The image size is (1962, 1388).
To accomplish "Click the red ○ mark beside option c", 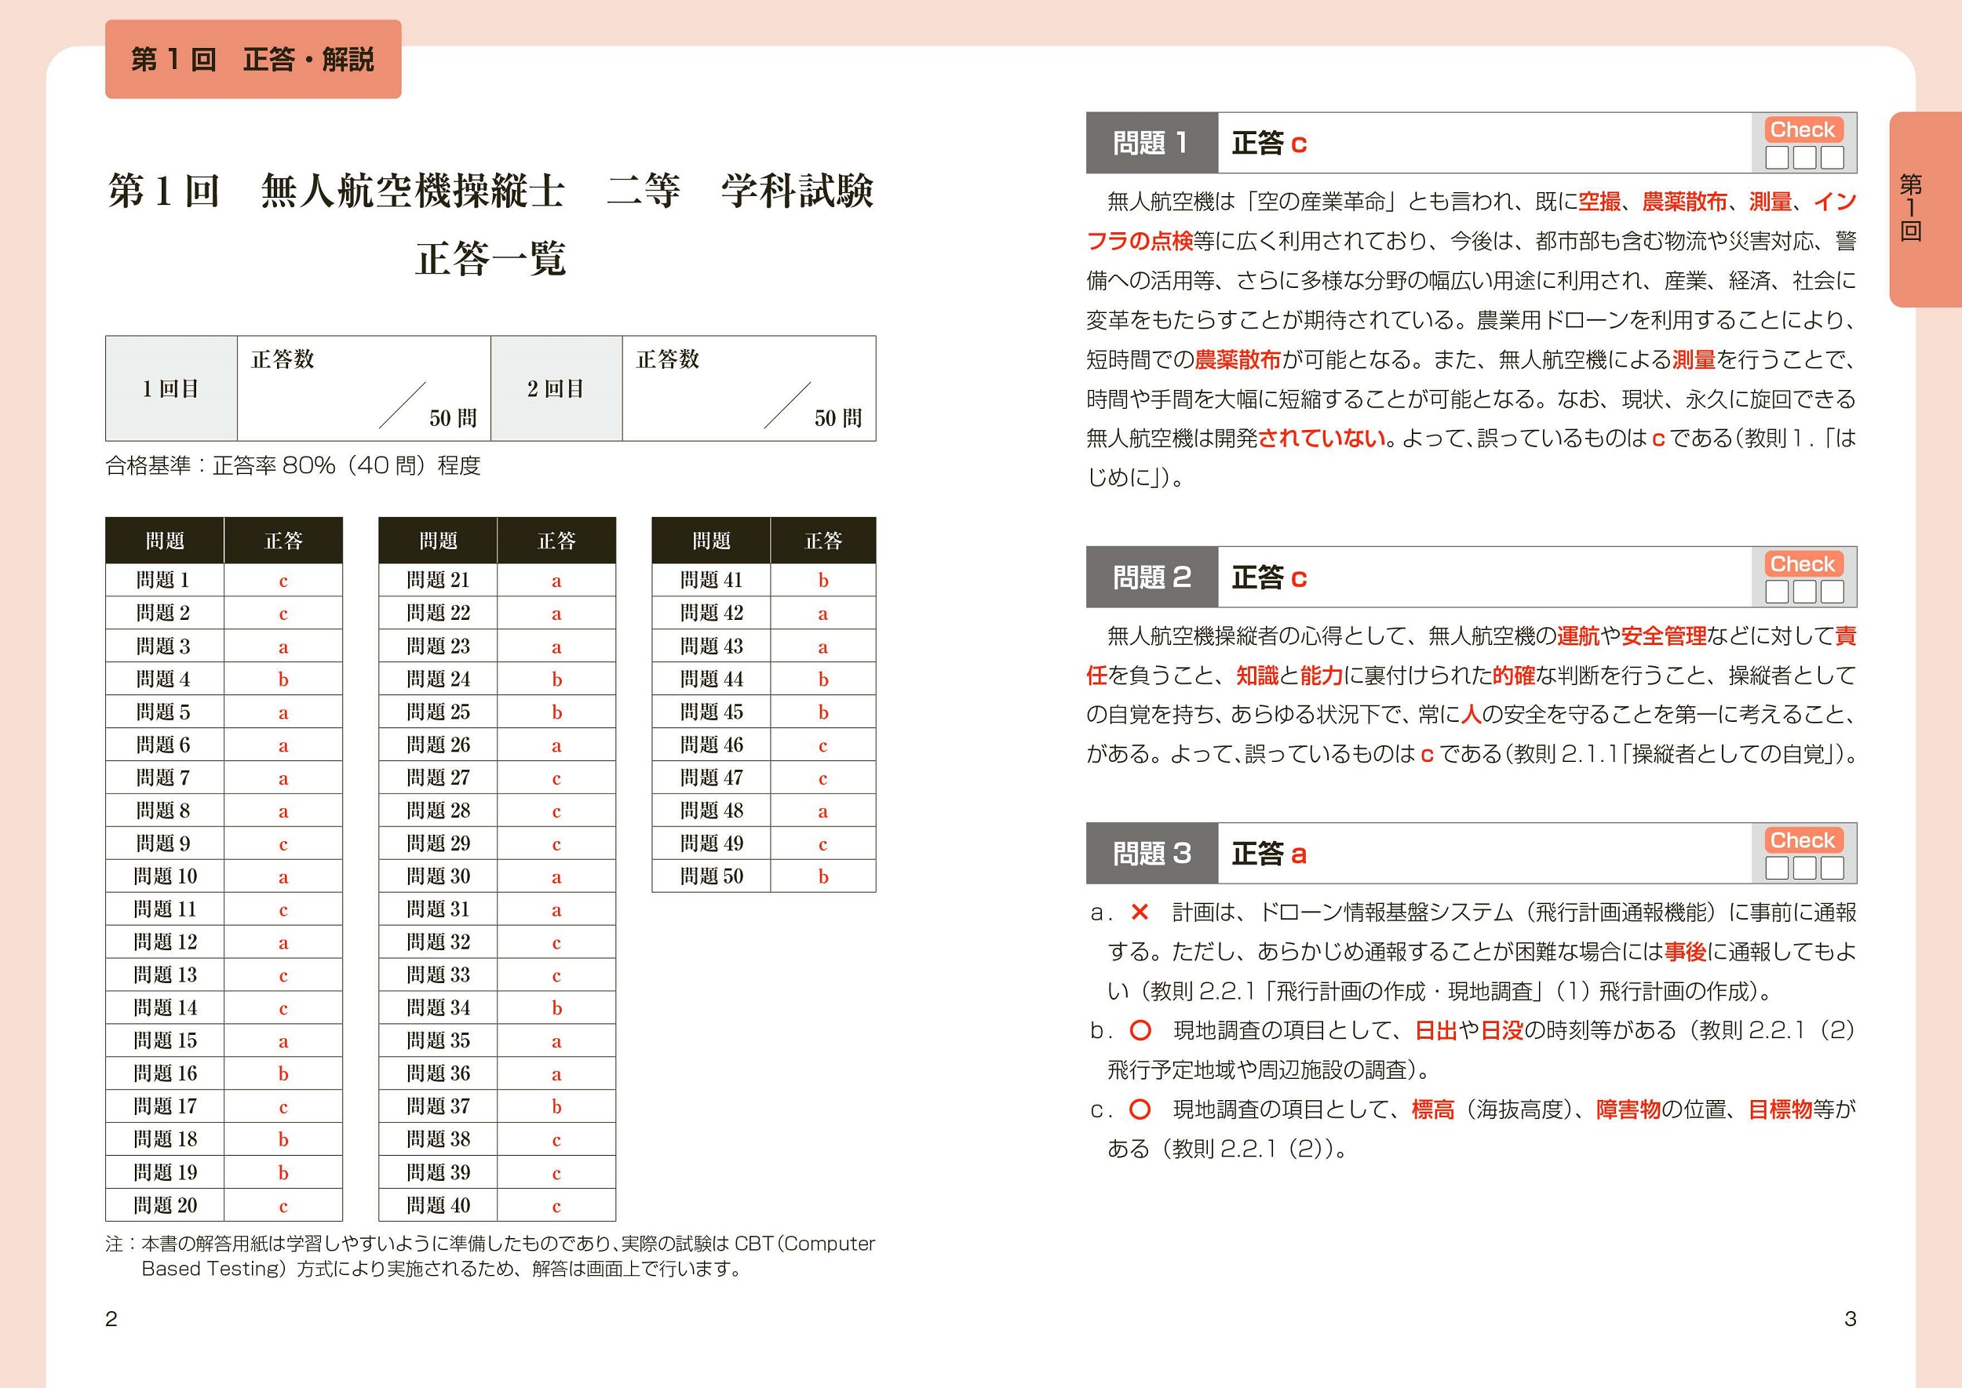I will tap(1140, 1109).
